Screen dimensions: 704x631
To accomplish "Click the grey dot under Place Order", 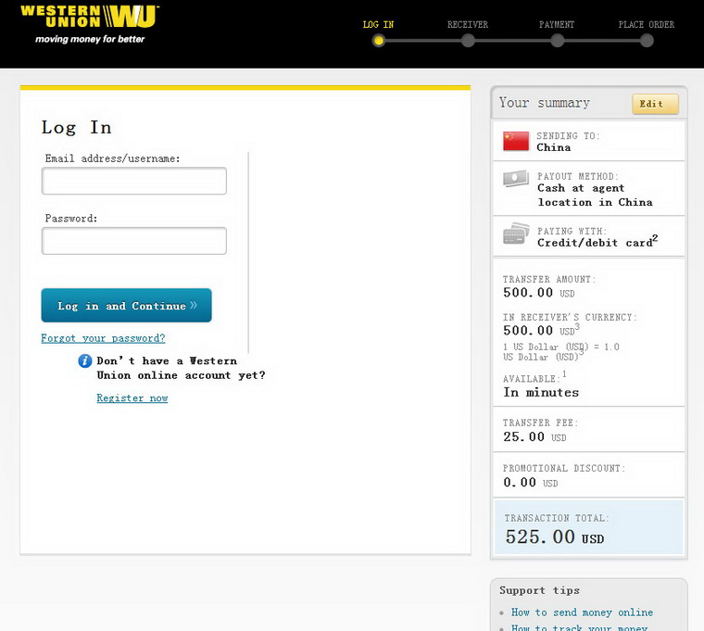I will pos(647,41).
